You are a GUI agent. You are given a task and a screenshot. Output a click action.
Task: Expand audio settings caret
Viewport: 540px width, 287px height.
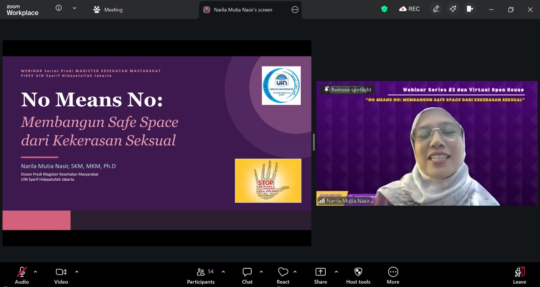[35, 271]
